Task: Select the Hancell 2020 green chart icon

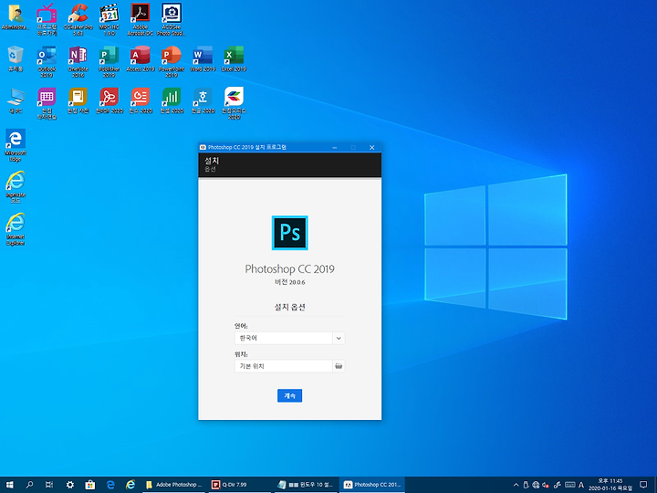Action: click(x=172, y=101)
